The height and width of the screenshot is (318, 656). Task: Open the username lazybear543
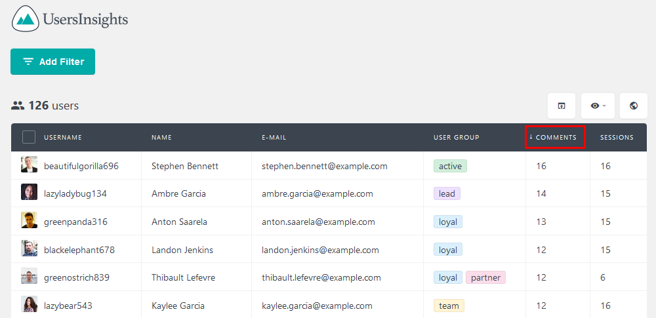68,306
